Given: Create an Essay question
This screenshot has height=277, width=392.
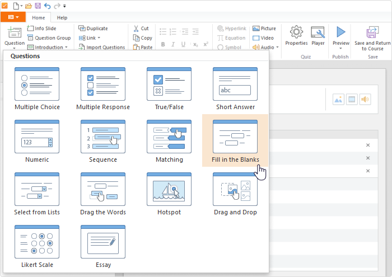Looking at the screenshot, I should 103,246.
